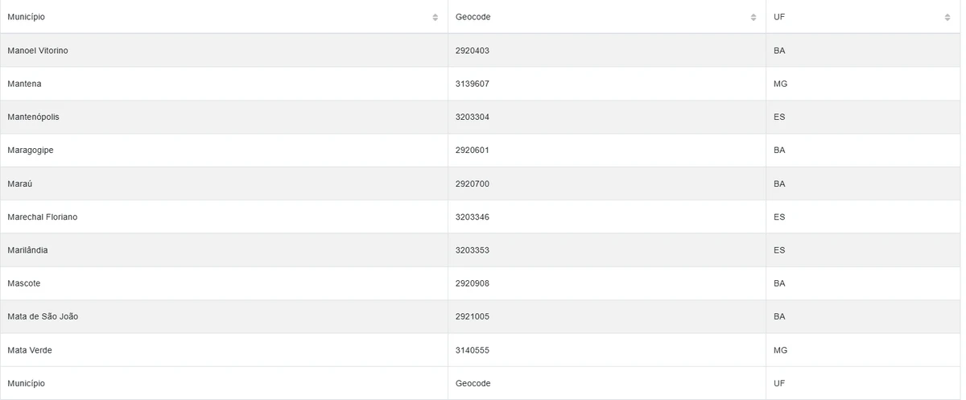Click the Geocode column sort icon
The height and width of the screenshot is (400, 966).
[753, 17]
